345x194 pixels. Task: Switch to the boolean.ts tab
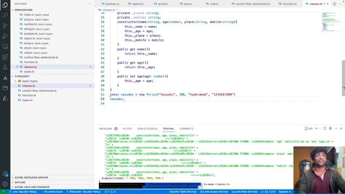(111, 4)
